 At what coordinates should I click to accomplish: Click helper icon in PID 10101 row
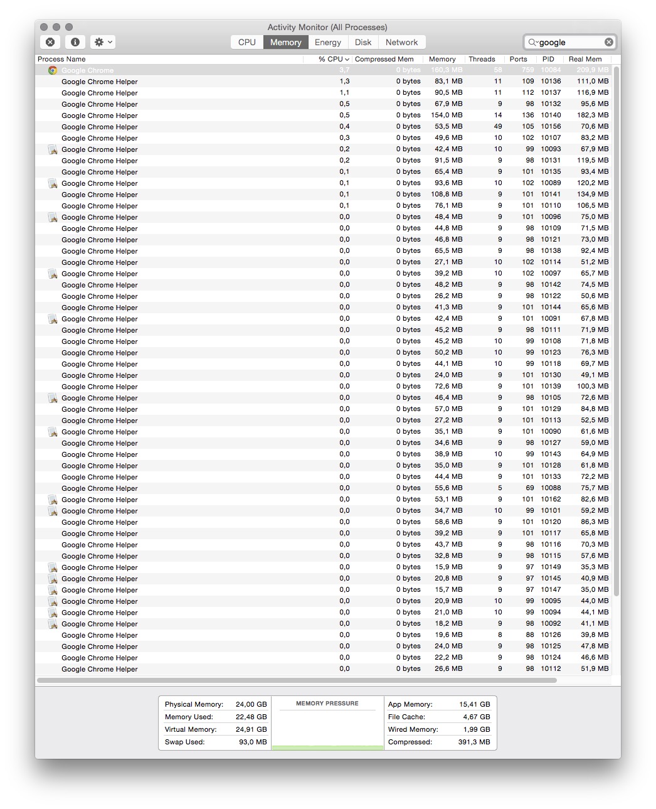(53, 511)
